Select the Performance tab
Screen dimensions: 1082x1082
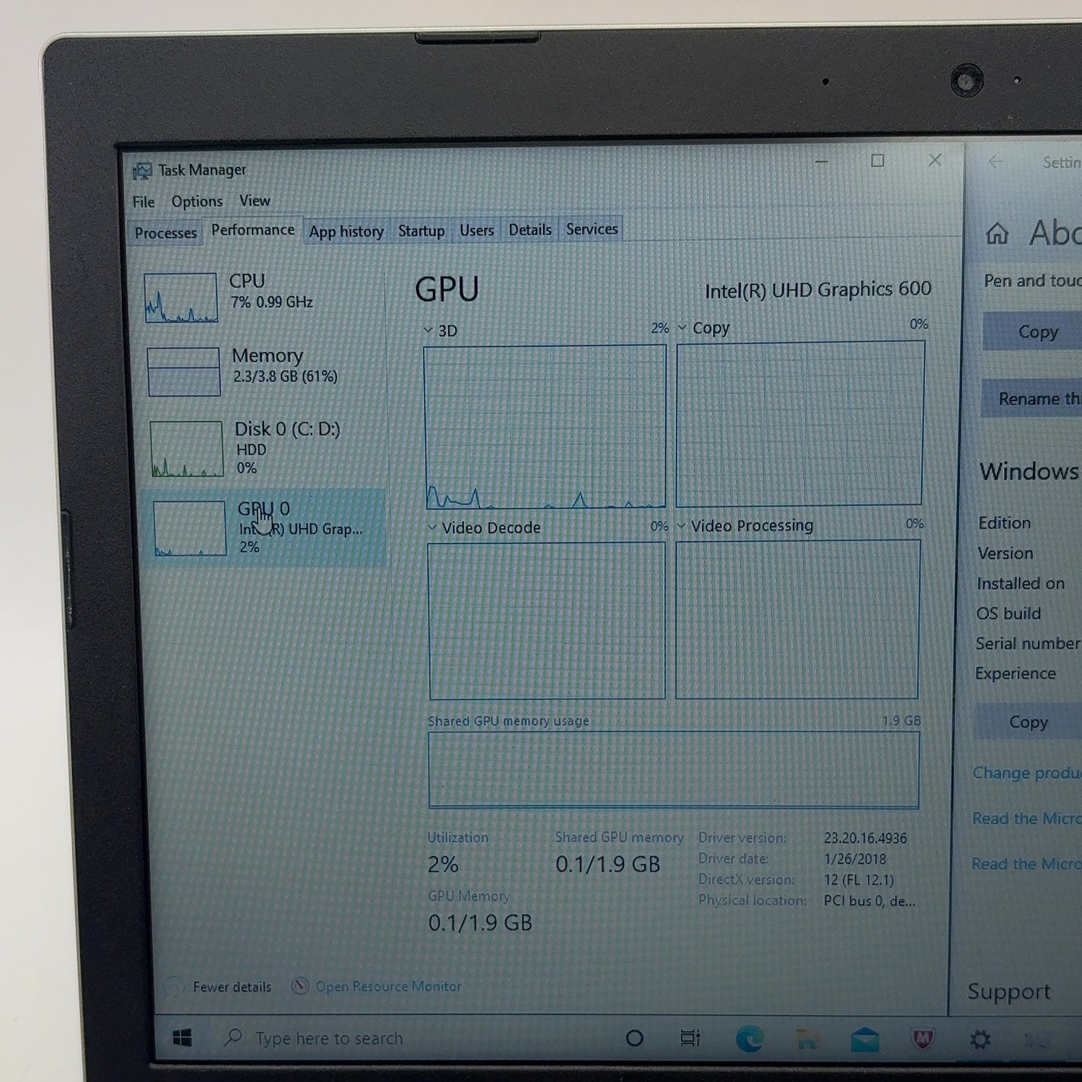pos(252,230)
